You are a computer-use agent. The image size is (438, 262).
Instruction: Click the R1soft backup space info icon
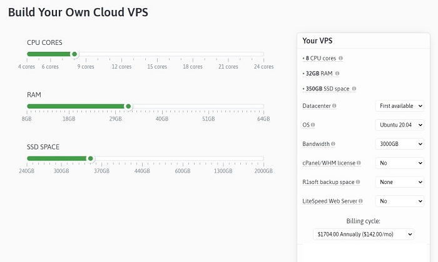point(358,182)
